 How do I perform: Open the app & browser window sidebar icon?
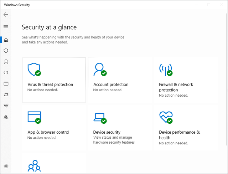[6, 83]
